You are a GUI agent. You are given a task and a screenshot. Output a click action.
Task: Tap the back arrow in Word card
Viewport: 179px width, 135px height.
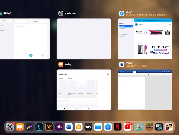(x=119, y=72)
